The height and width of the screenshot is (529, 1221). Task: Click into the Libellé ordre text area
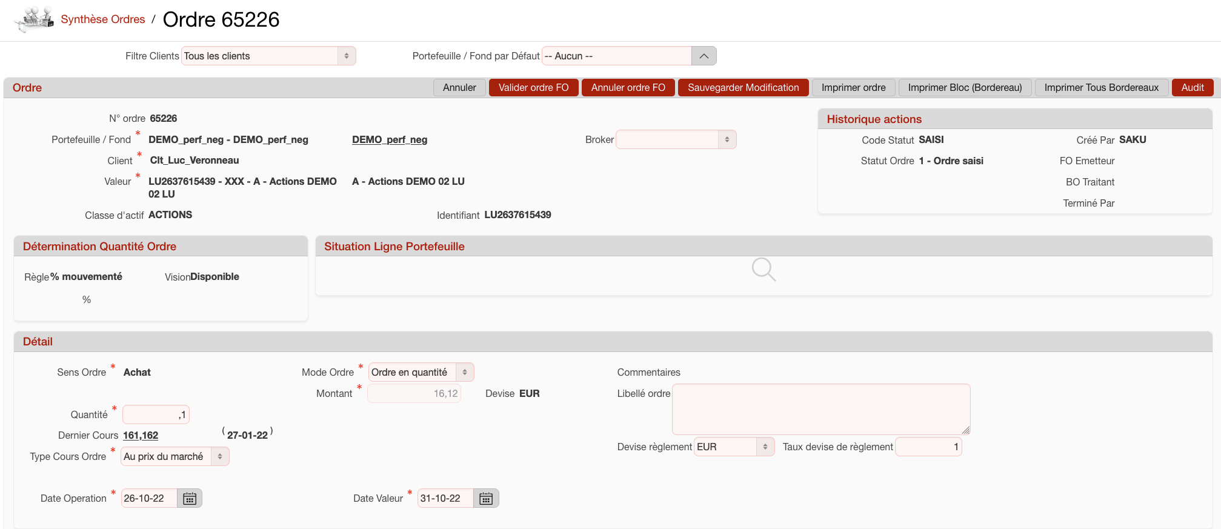(821, 410)
